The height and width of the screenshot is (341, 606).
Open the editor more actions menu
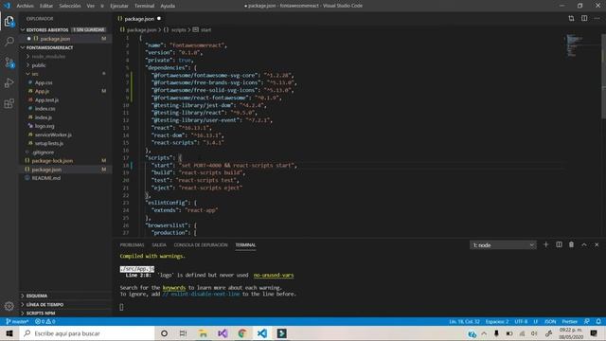click(x=597, y=19)
